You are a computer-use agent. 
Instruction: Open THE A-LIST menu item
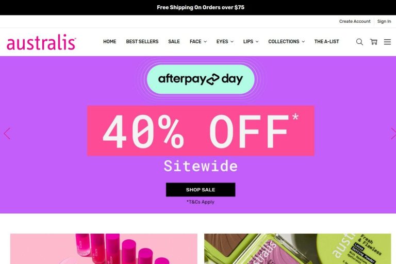326,41
